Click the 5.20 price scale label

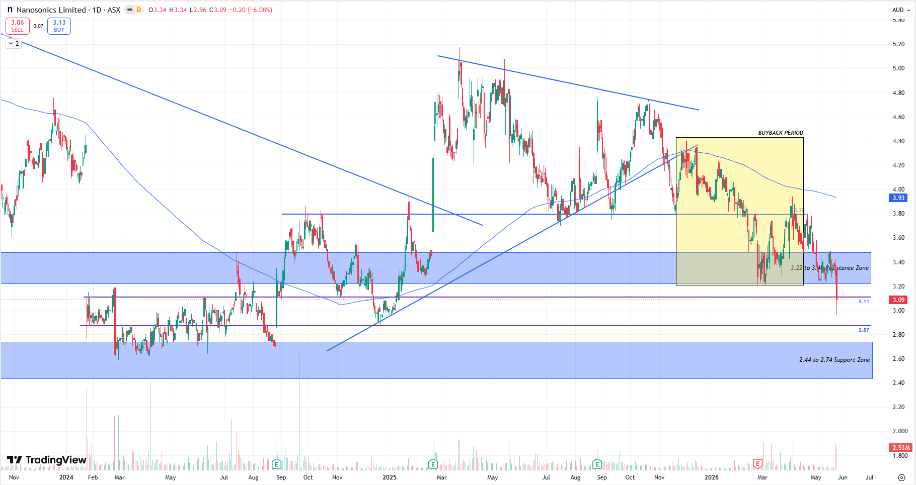[898, 44]
